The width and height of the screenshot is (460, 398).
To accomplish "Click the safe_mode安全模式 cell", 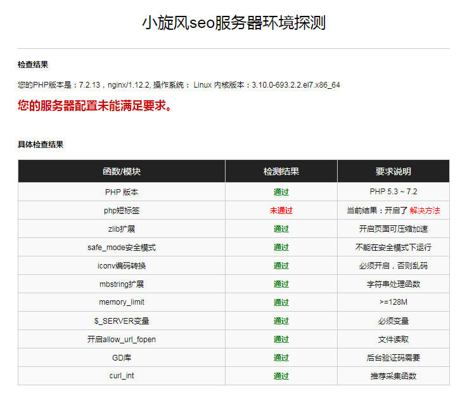I will (x=122, y=248).
